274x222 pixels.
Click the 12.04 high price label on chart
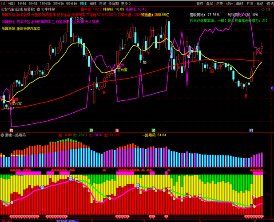coord(79,19)
